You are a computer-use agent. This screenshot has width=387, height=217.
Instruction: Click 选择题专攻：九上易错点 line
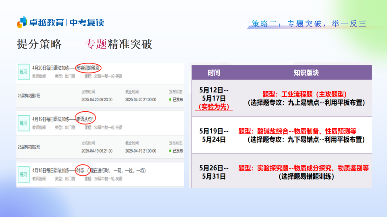click(306, 102)
